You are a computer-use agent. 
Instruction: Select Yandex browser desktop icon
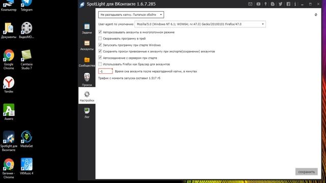pos(9,85)
